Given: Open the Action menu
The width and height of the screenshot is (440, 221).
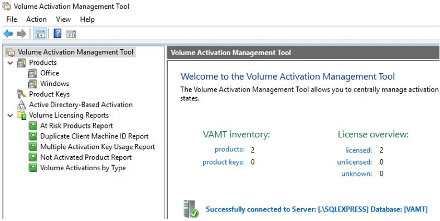Looking at the screenshot, I should [x=36, y=20].
